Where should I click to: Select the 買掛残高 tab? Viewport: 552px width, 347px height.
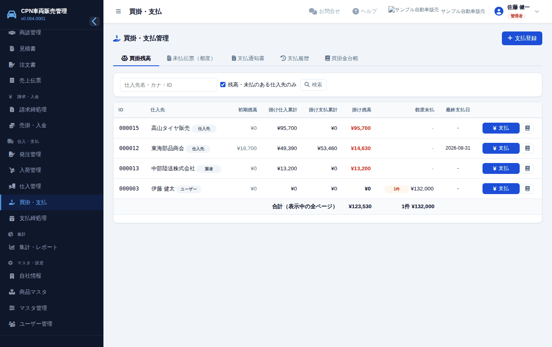coord(136,59)
